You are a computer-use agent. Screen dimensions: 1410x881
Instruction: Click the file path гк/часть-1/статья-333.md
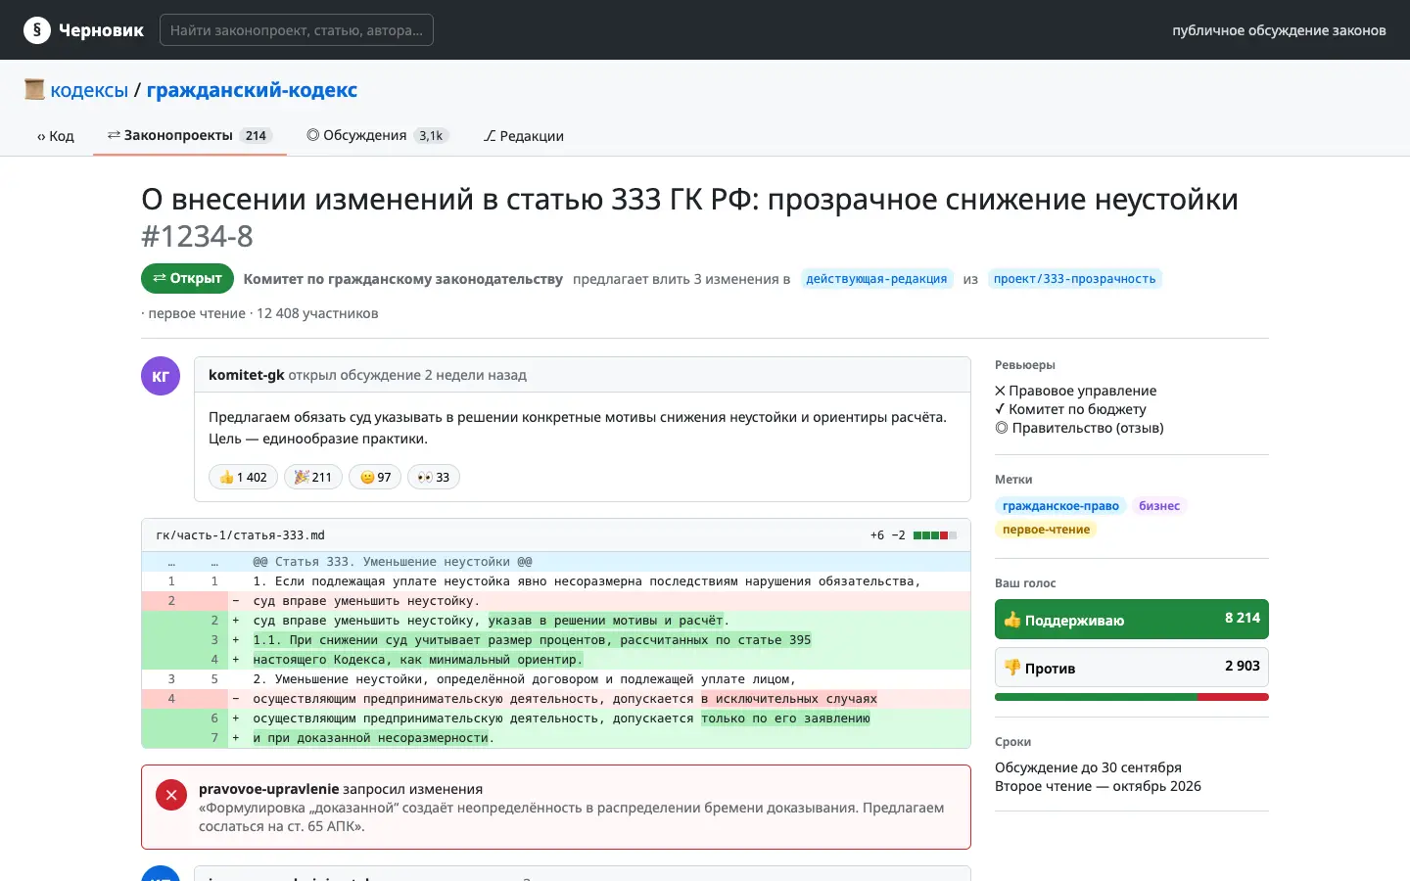tap(241, 535)
